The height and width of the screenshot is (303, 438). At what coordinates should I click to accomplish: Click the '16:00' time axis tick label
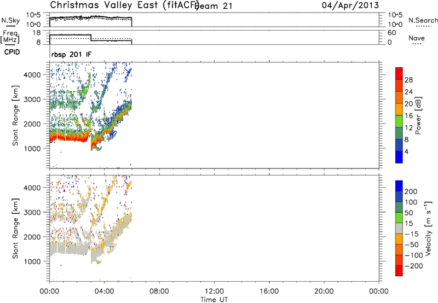click(x=269, y=292)
